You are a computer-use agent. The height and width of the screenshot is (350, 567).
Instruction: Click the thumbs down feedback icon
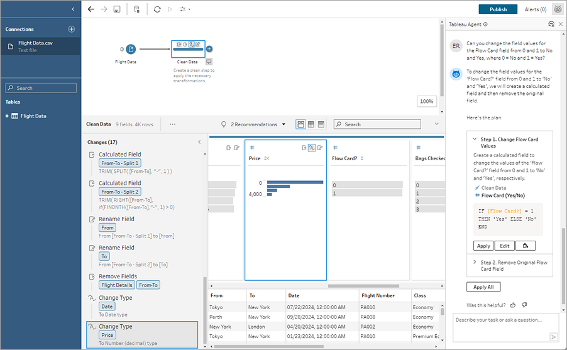pos(524,305)
